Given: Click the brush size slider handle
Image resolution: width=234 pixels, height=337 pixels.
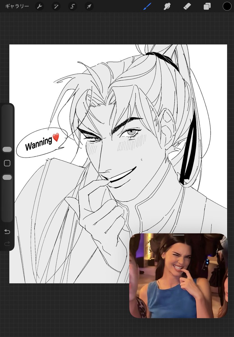Looking at the screenshot, I should (x=7, y=149).
